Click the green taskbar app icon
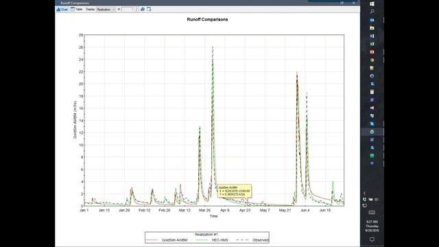439x247 pixels. (372, 156)
